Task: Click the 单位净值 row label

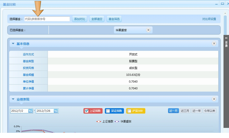Action: (x=28, y=81)
